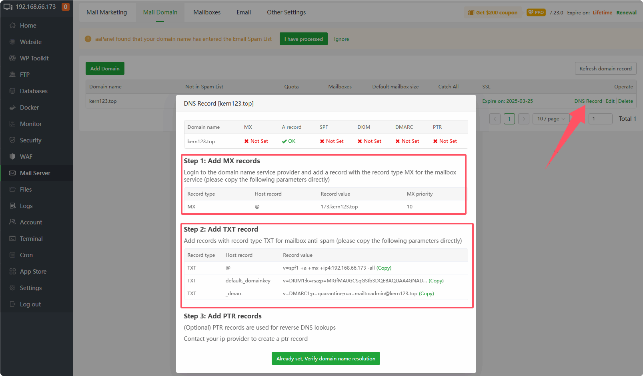Open Website via its globe icon
The width and height of the screenshot is (643, 376).
point(12,42)
